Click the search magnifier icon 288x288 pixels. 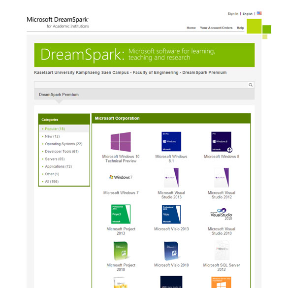pos(251,85)
